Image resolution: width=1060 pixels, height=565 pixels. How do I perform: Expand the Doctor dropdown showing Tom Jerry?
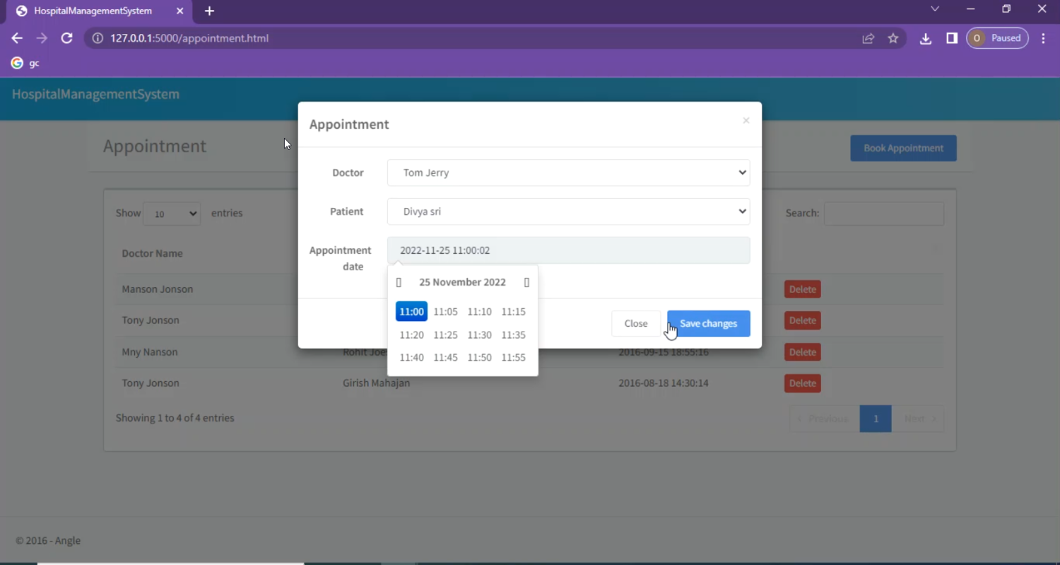[x=568, y=173]
